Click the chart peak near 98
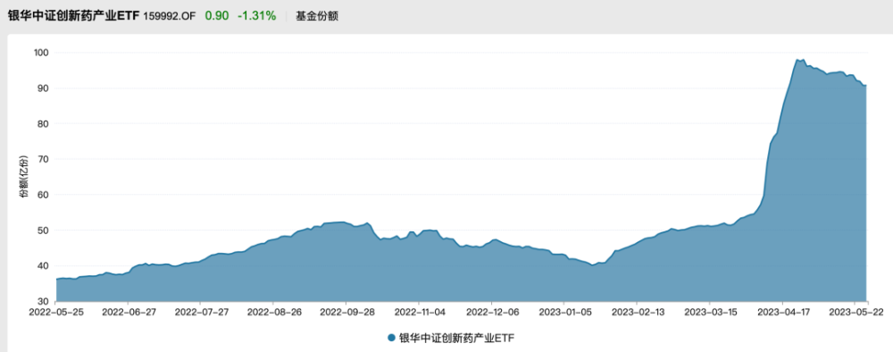The image size is (893, 352). tap(797, 59)
